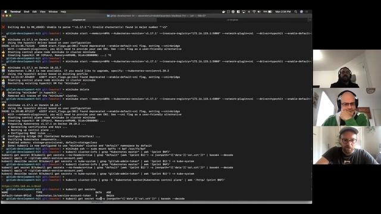
Task: Open the screen mirroring menu bar icon
Action: [x=243, y=12]
